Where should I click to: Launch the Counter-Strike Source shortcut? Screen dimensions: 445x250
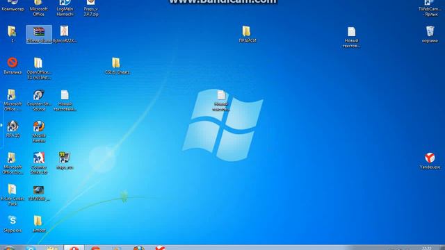[39, 100]
